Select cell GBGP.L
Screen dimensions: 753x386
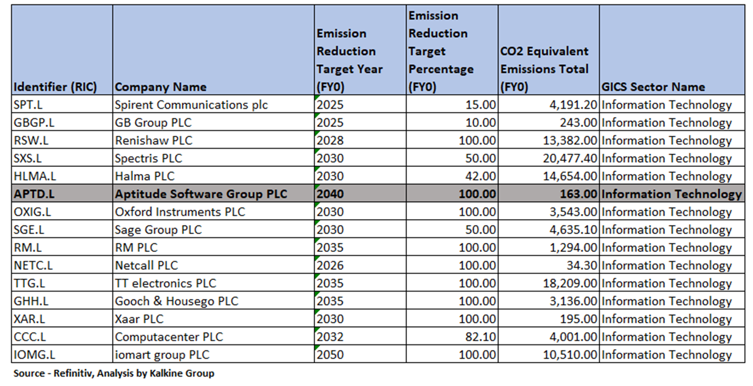[62, 122]
